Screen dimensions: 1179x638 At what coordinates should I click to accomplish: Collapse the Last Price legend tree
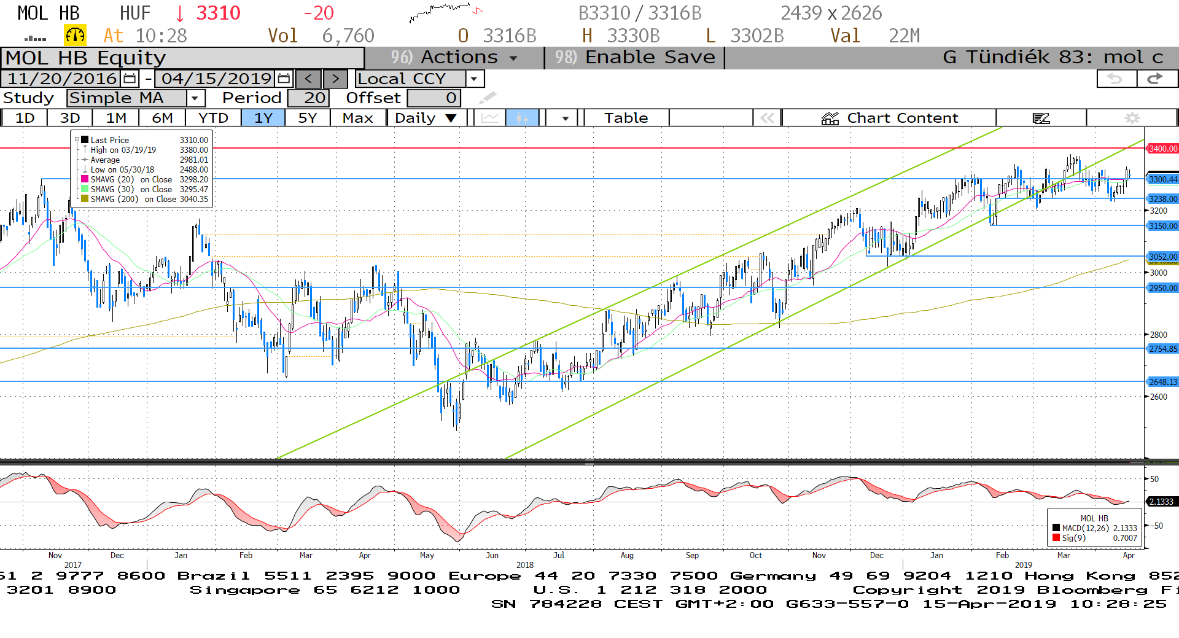click(77, 140)
